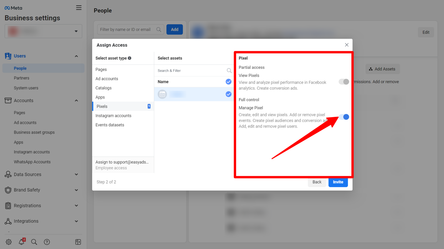Uncheck the Name select-all checkbox

228,82
